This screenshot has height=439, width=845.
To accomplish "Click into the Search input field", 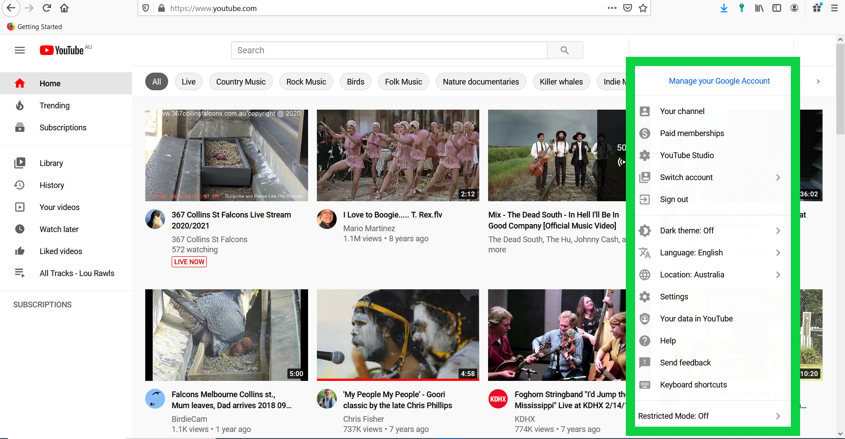I will coord(389,50).
